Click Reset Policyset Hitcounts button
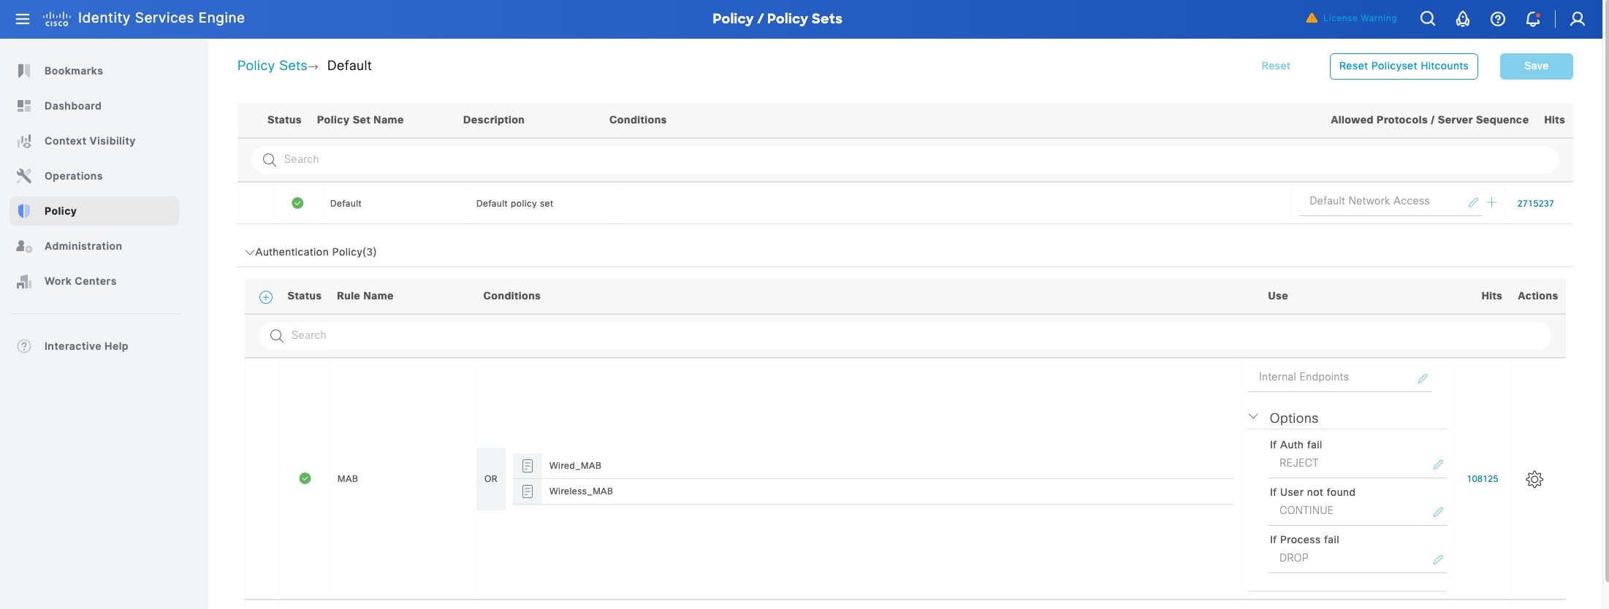 (1403, 66)
